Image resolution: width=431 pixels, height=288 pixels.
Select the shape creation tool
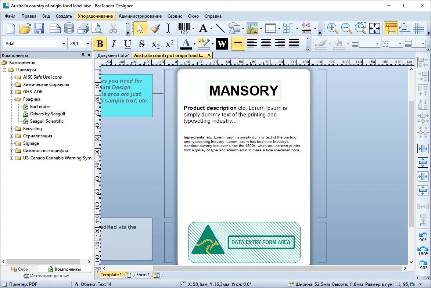pyautogui.click(x=234, y=28)
